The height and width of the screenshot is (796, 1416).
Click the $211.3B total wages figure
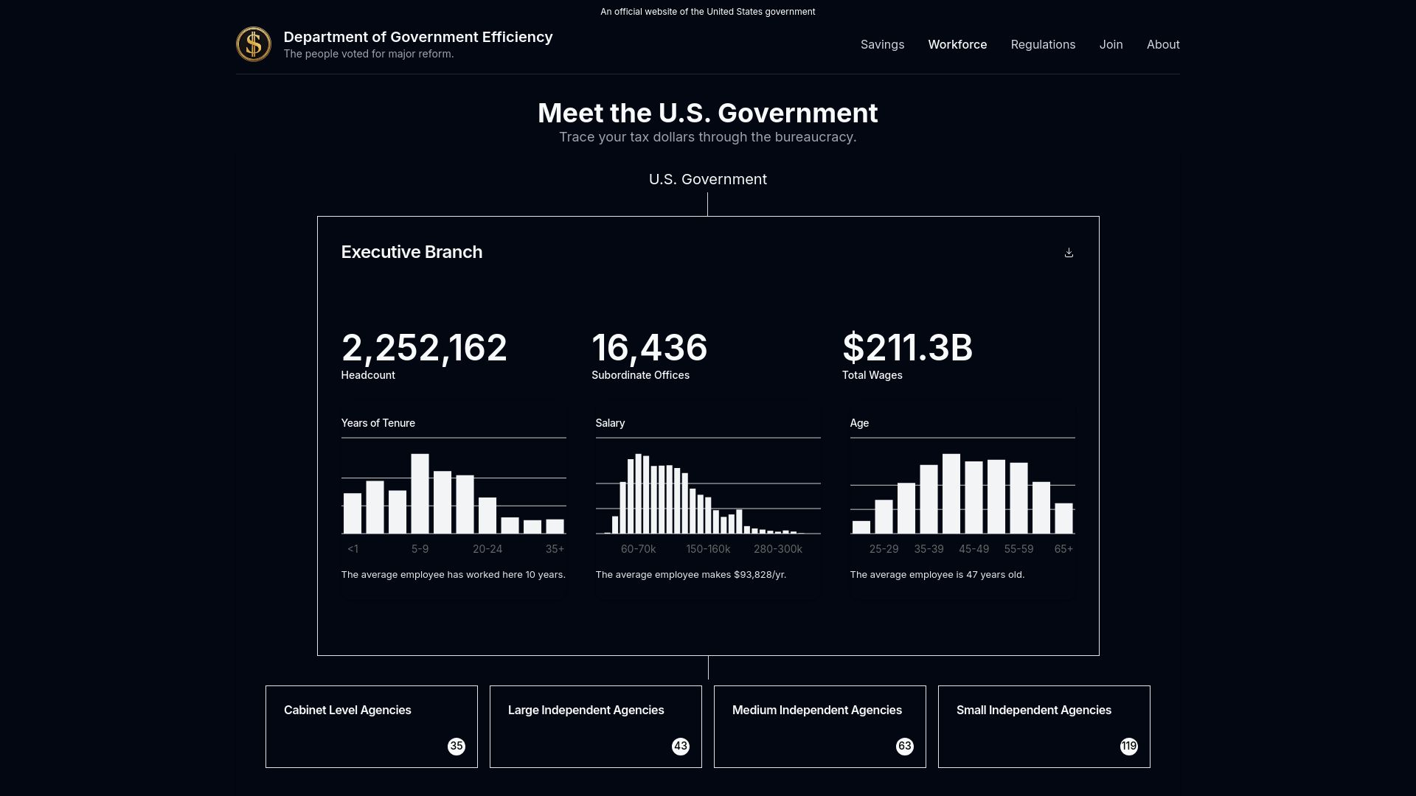pos(908,348)
